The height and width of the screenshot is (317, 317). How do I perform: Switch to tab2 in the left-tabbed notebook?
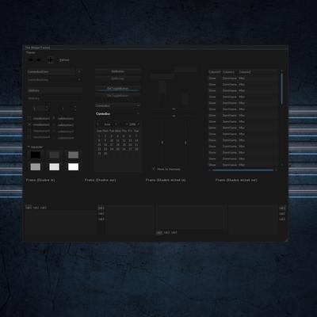coord(101,213)
